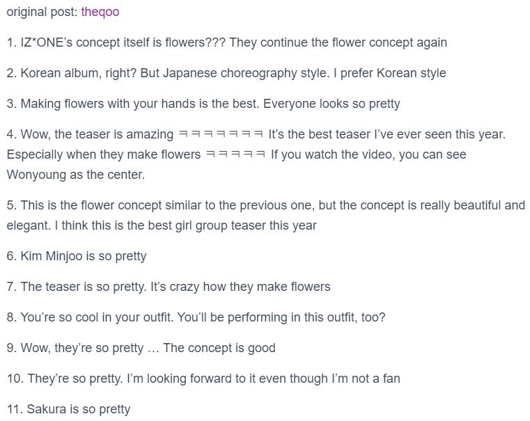This screenshot has width=530, height=421.
Task: Click the 'original post:' label text
Action: tap(42, 12)
